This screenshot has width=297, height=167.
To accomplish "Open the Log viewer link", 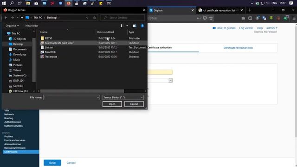I will pyautogui.click(x=246, y=28).
